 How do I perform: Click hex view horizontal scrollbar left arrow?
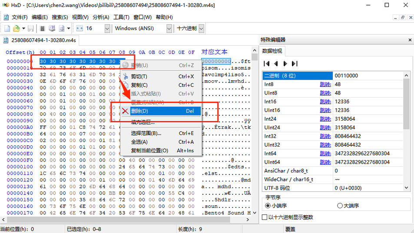pos(3,219)
